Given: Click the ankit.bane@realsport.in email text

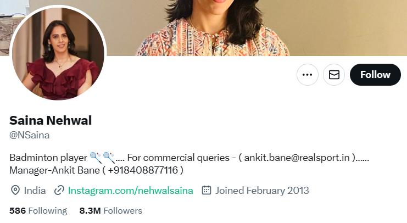Looking at the screenshot, I should point(297,158).
